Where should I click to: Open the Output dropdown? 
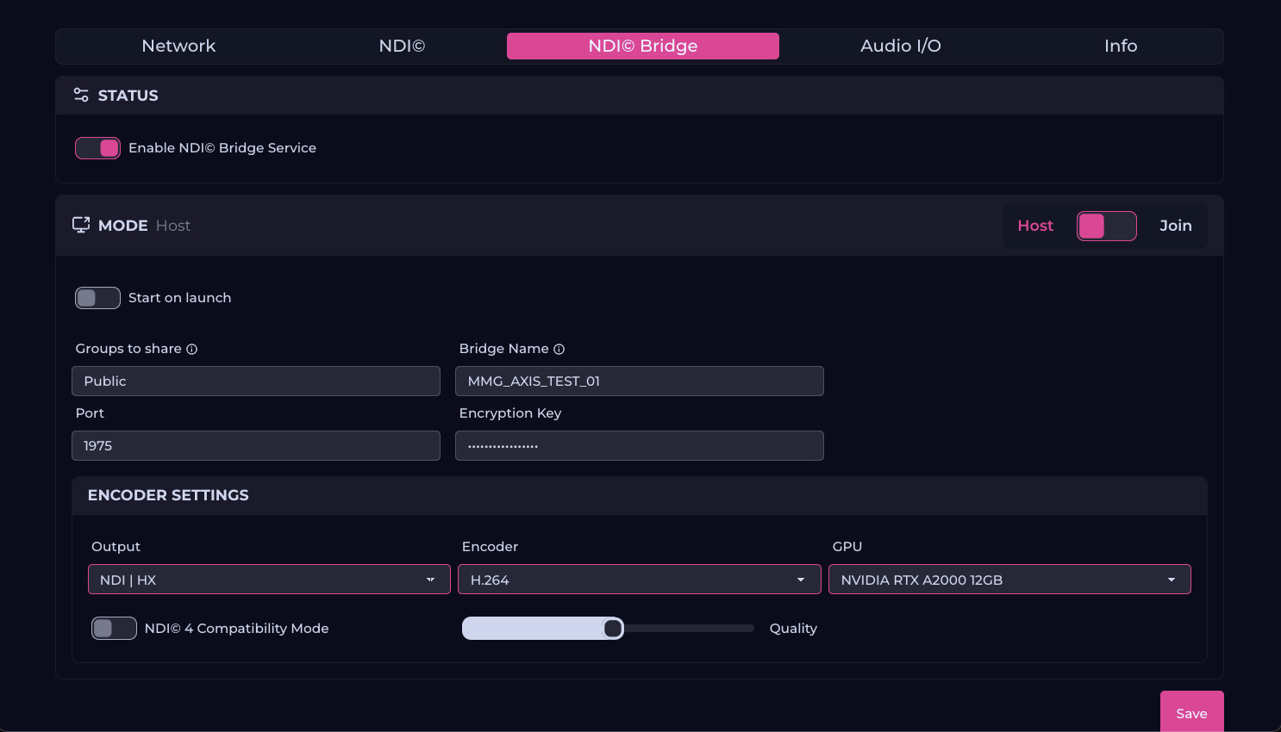269,580
